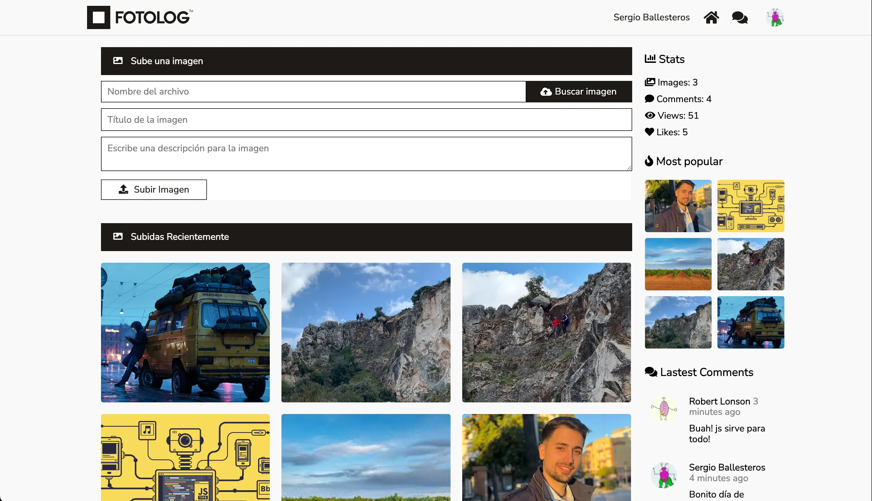Open the yellow van photo

tap(185, 332)
